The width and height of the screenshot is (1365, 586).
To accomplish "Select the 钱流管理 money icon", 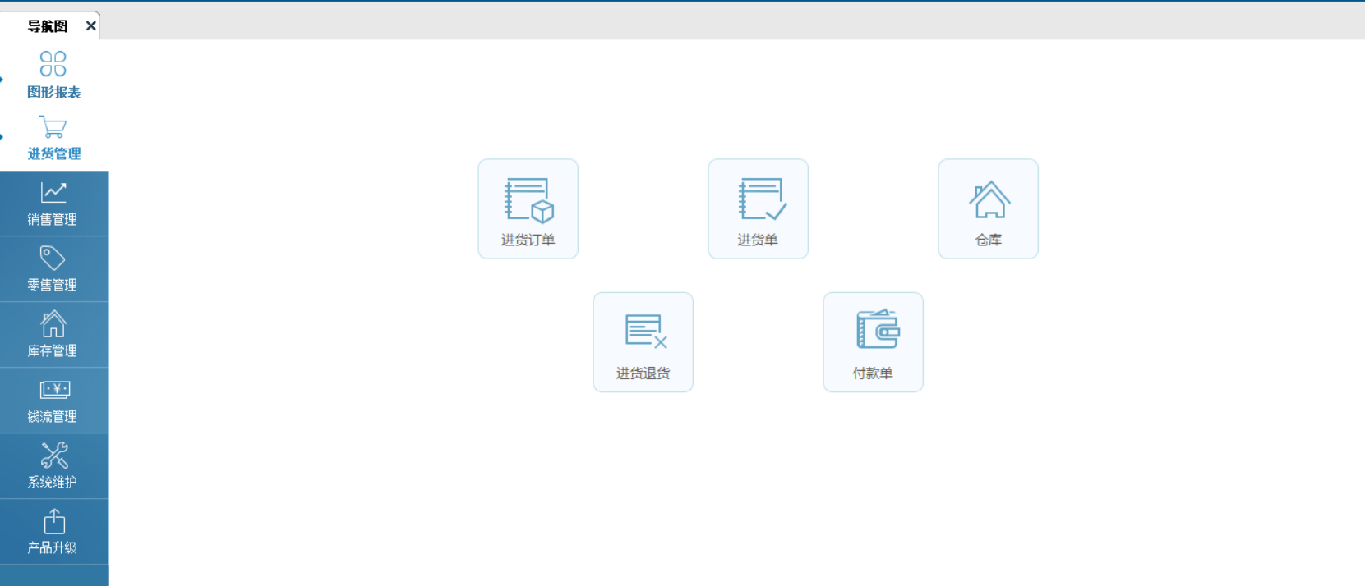I will pos(55,389).
